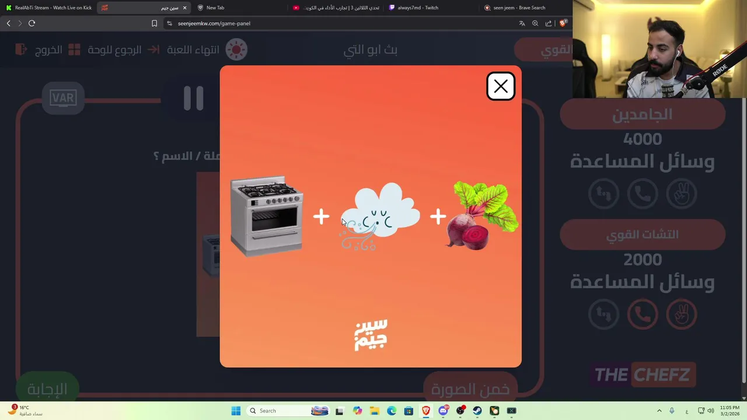Switch to always7md Twitch tab

pos(431,8)
